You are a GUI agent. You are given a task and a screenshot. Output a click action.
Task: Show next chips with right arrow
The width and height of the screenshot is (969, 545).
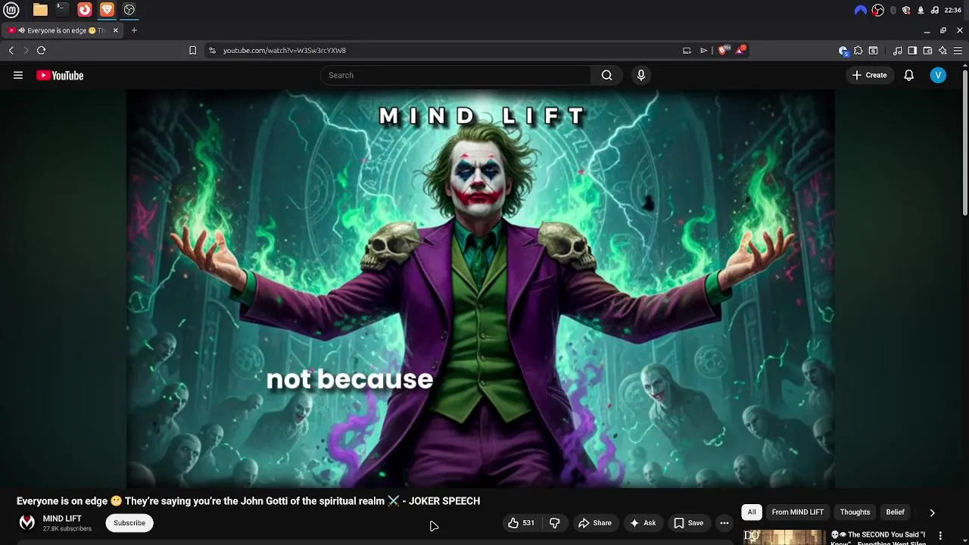(932, 512)
